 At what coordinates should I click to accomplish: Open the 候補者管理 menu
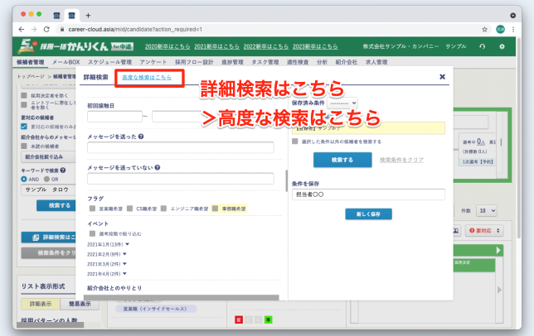pyautogui.click(x=31, y=62)
